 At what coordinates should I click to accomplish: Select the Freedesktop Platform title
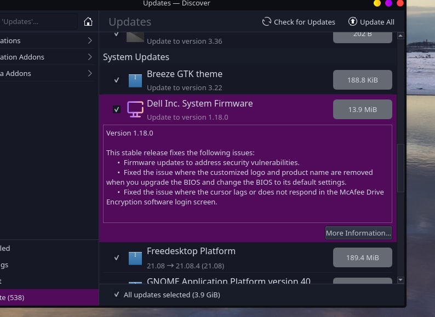tap(191, 251)
